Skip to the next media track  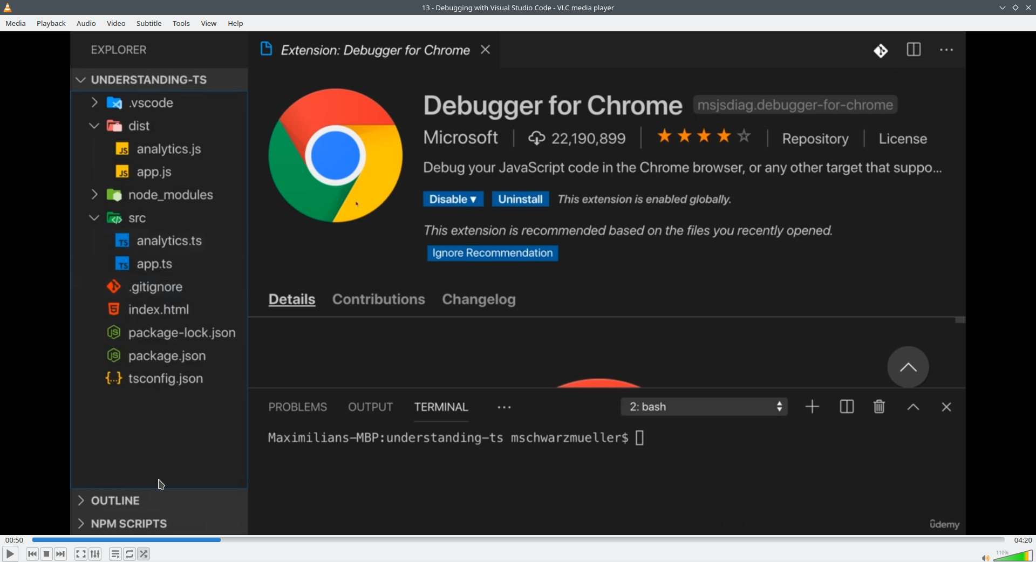pos(60,554)
